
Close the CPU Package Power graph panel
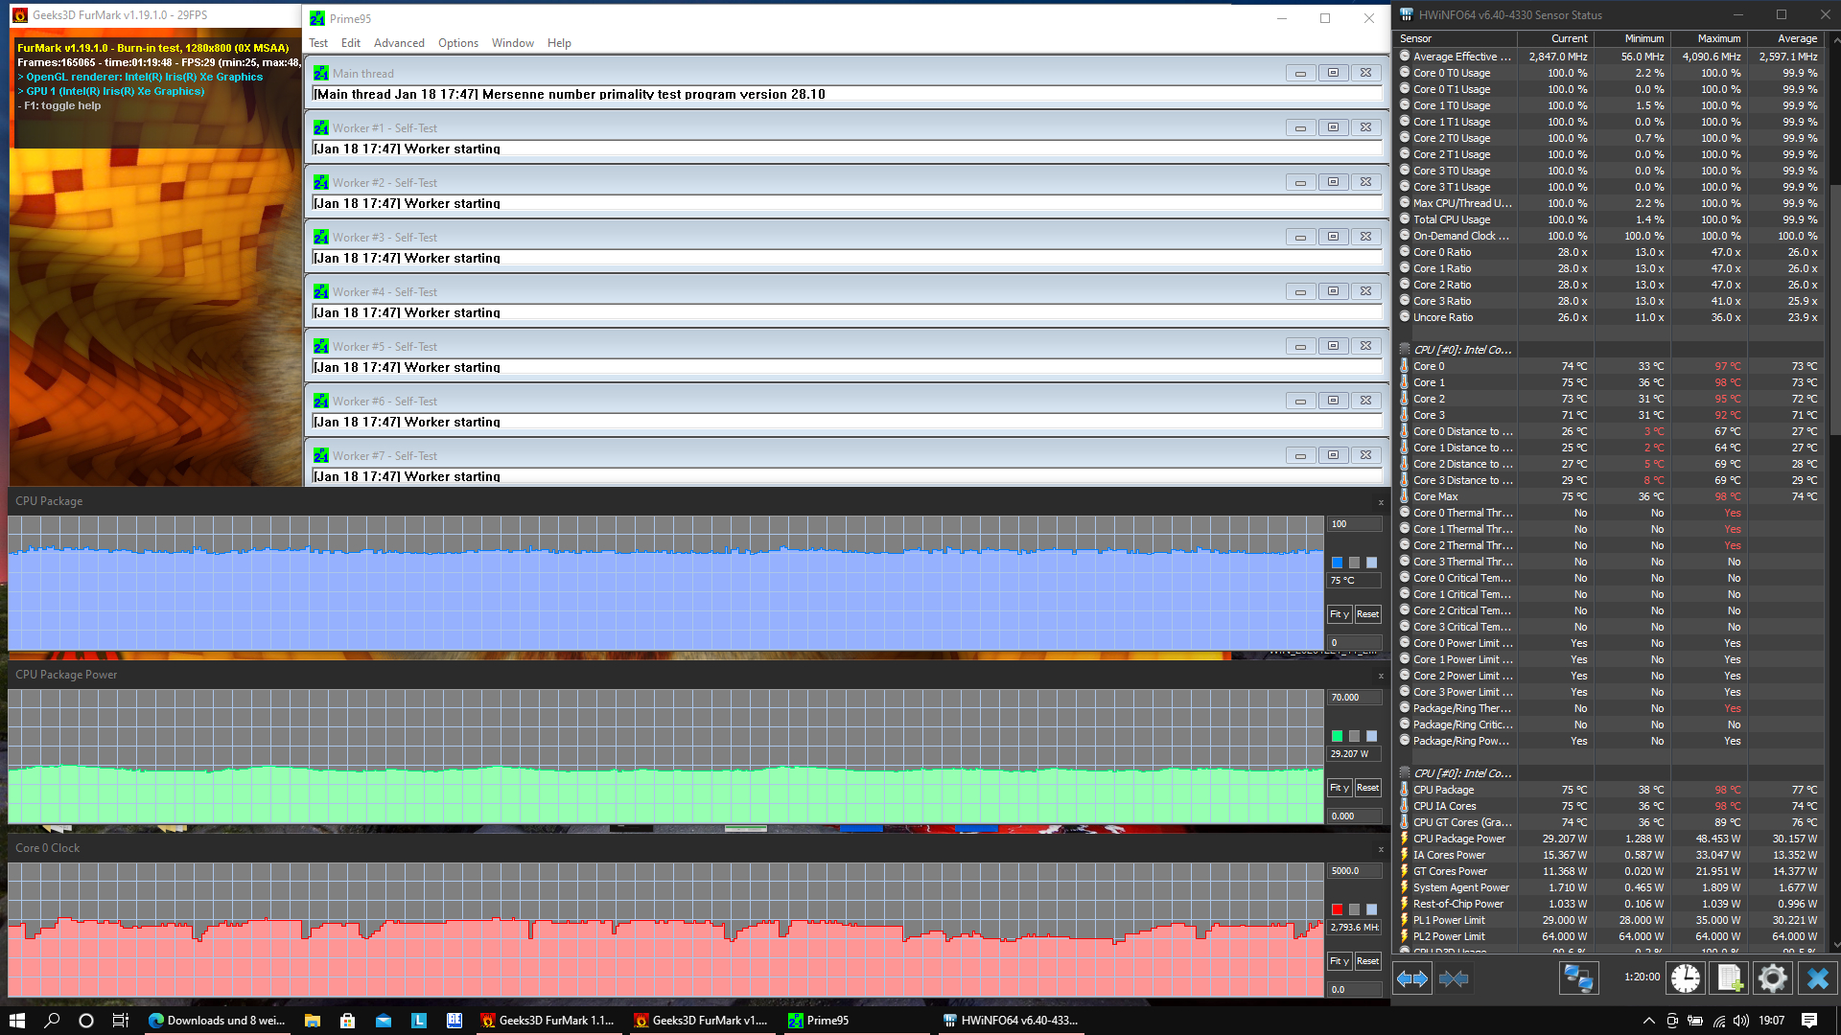pyautogui.click(x=1381, y=676)
